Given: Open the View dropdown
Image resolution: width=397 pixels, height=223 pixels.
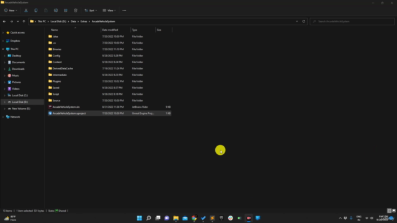Looking at the screenshot, I should click(x=109, y=11).
